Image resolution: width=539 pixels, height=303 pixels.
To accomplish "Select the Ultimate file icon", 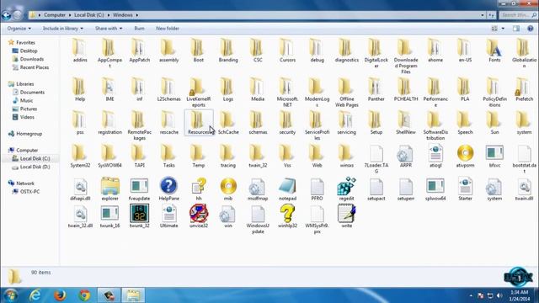I will coord(168,213).
